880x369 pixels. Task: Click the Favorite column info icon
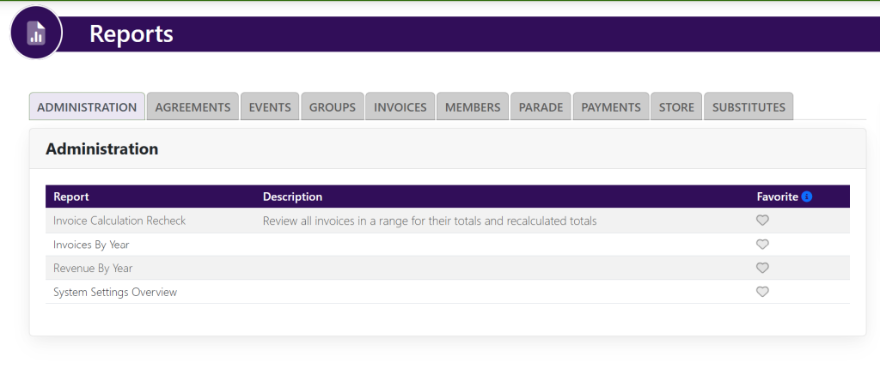coord(807,197)
